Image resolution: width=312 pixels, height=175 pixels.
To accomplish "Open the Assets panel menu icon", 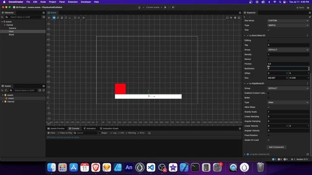I will click(x=43, y=86).
